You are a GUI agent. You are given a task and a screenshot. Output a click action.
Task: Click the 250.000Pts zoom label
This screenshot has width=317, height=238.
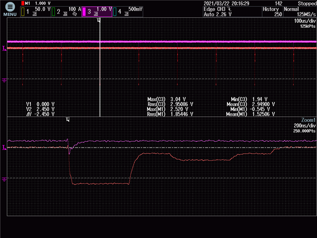304,131
